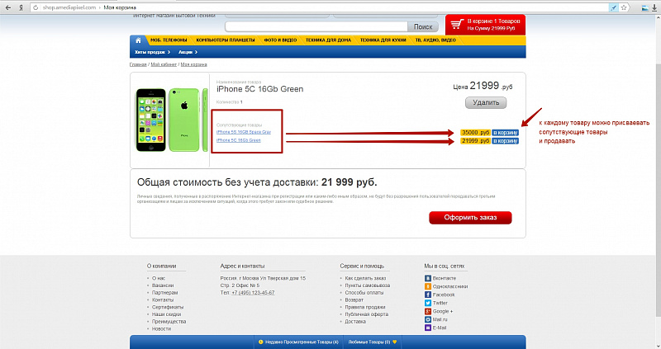Image resolution: width=661 pixels, height=349 pixels.
Task: Open the Контакты footer link
Action: (163, 299)
